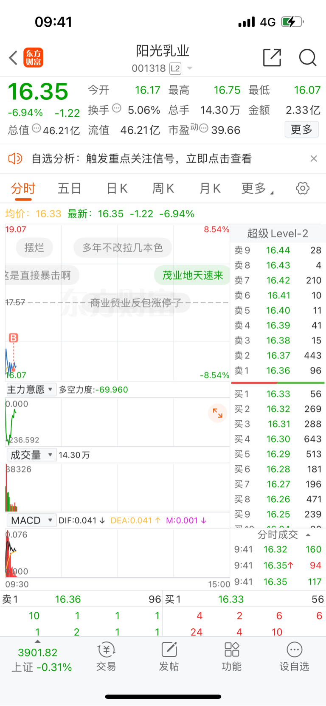Tap the info icon beside 总值
The image size is (326, 706).
point(37,128)
